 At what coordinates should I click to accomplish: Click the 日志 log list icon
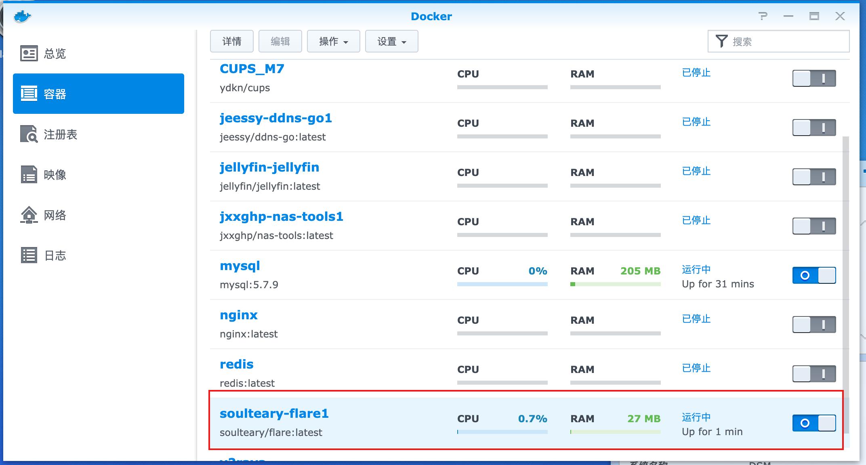tap(29, 255)
